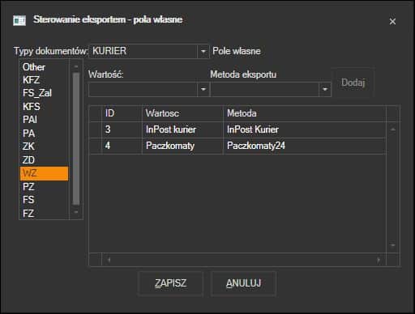Select KFS in the document type list
The width and height of the screenshot is (415, 314).
pyautogui.click(x=44, y=107)
